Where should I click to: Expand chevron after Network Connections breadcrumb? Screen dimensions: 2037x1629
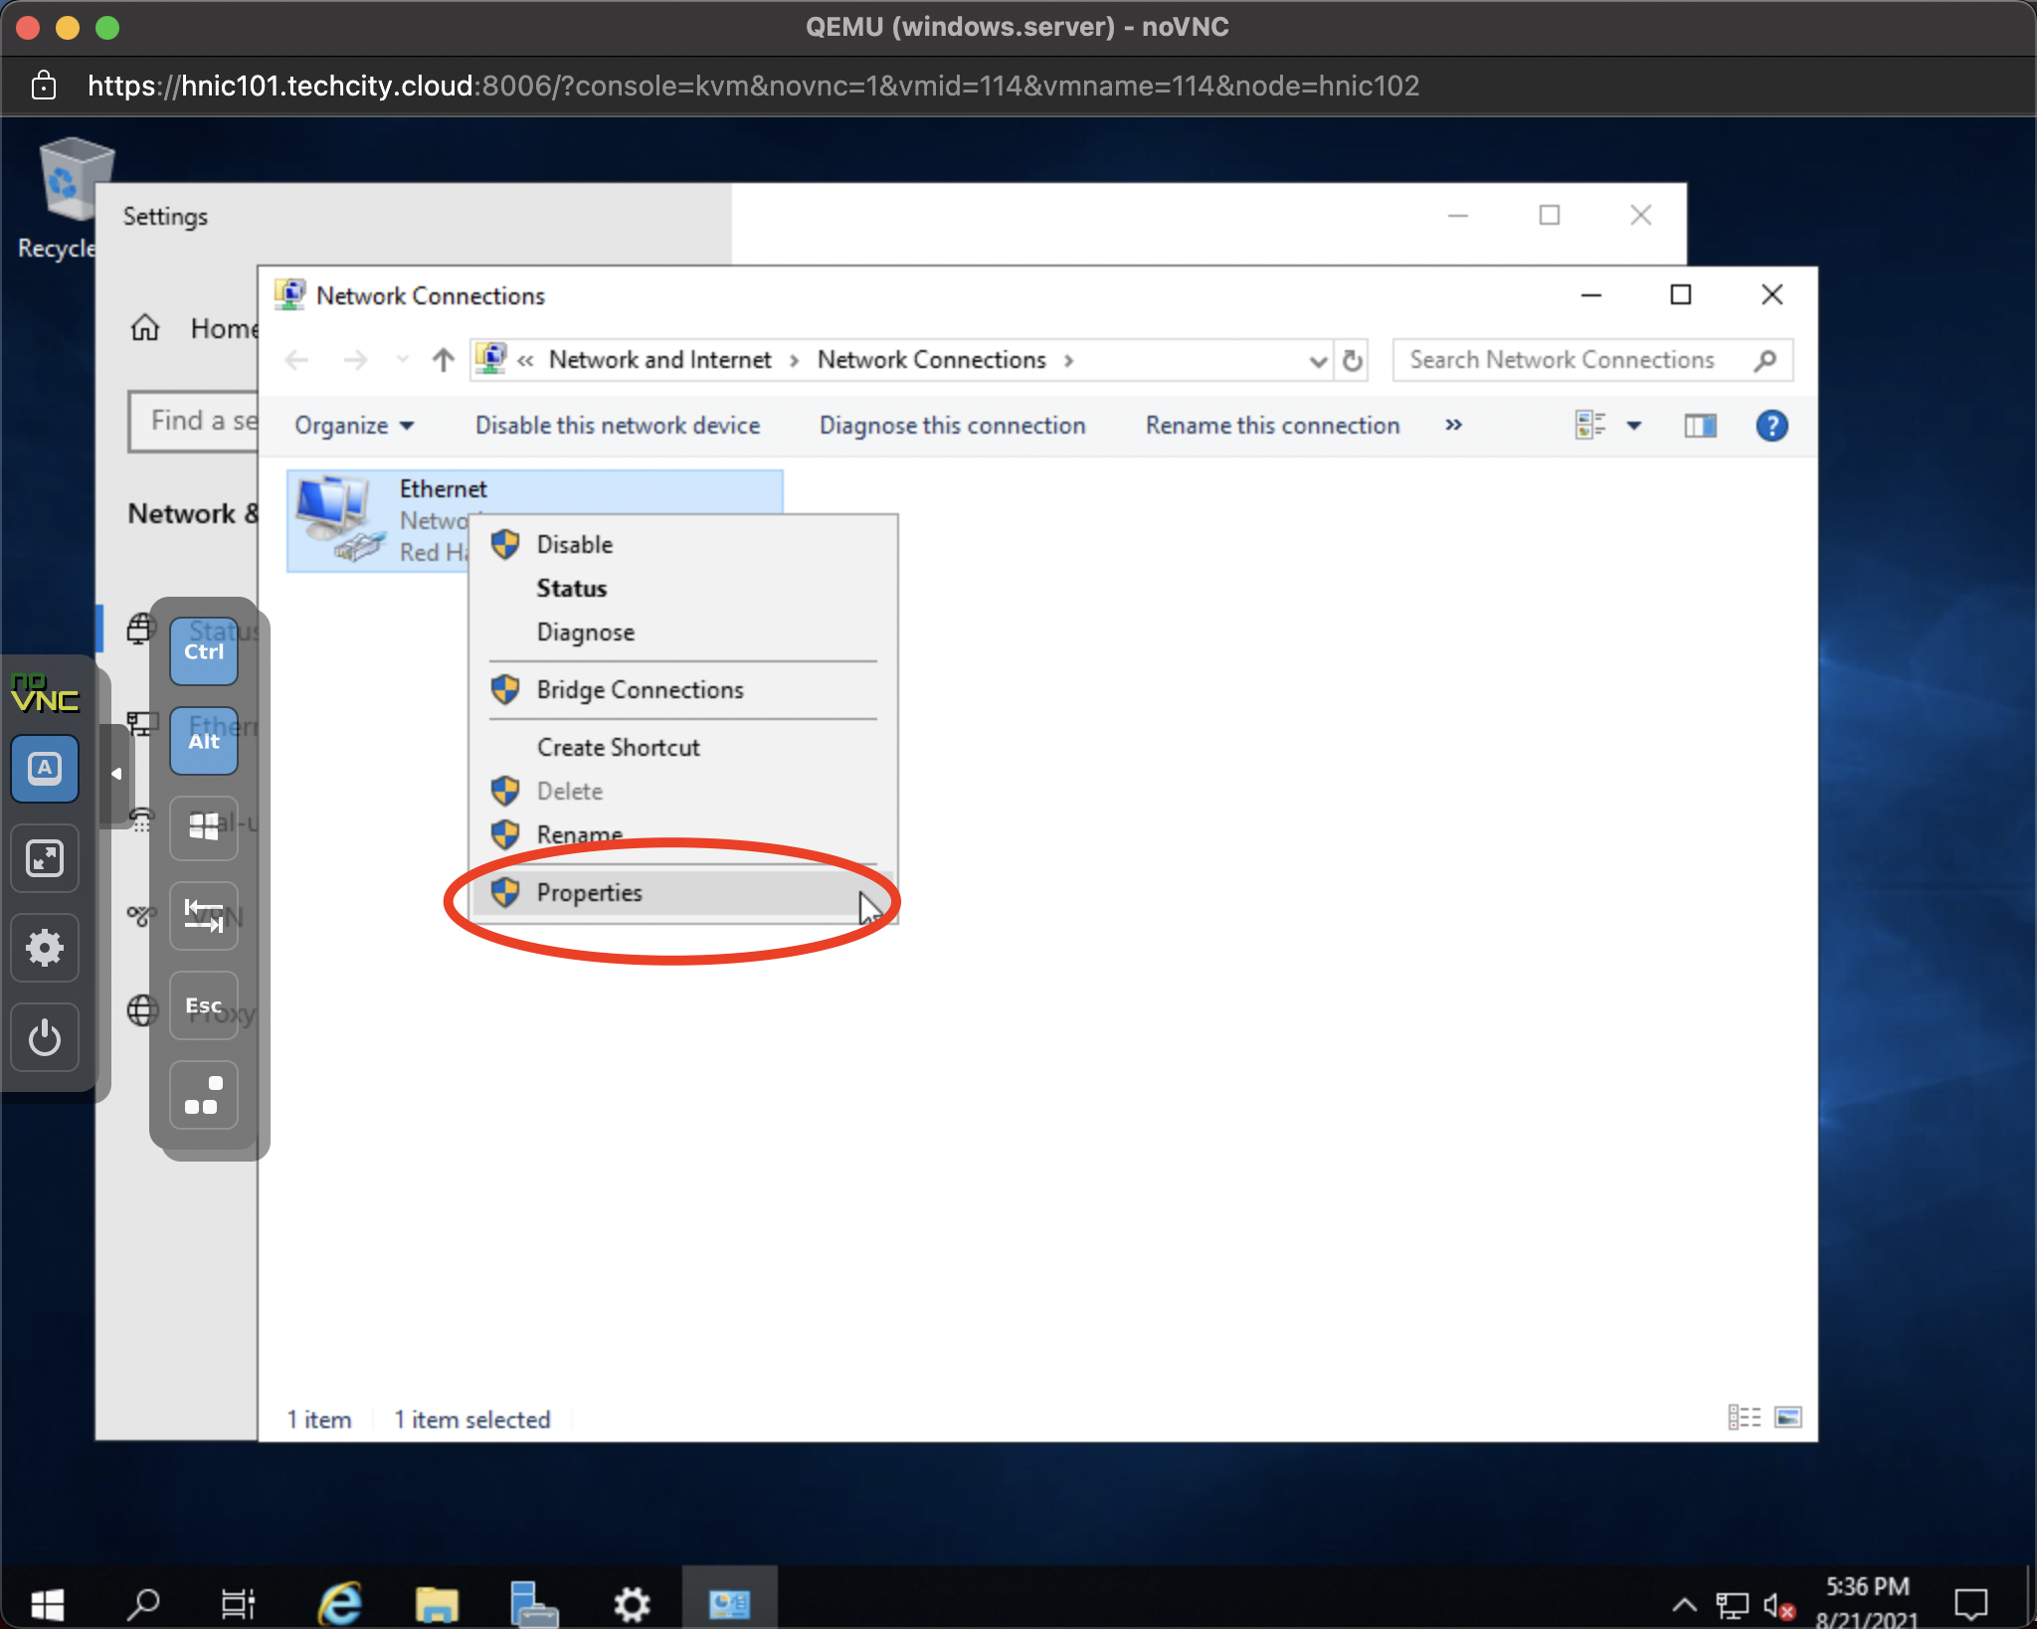click(1069, 360)
